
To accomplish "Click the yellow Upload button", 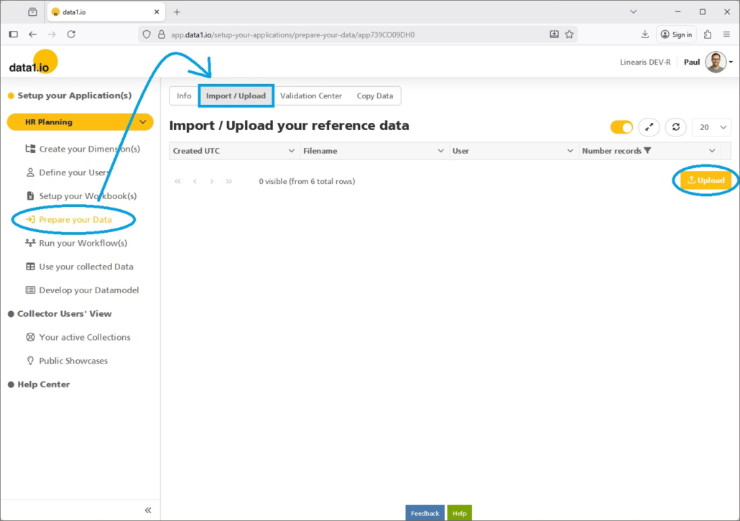I will pos(706,180).
